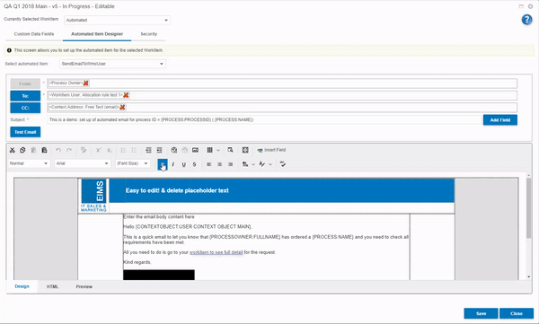Screen dimensions: 539x324
Task: Click the Test Email button
Action: 25,132
